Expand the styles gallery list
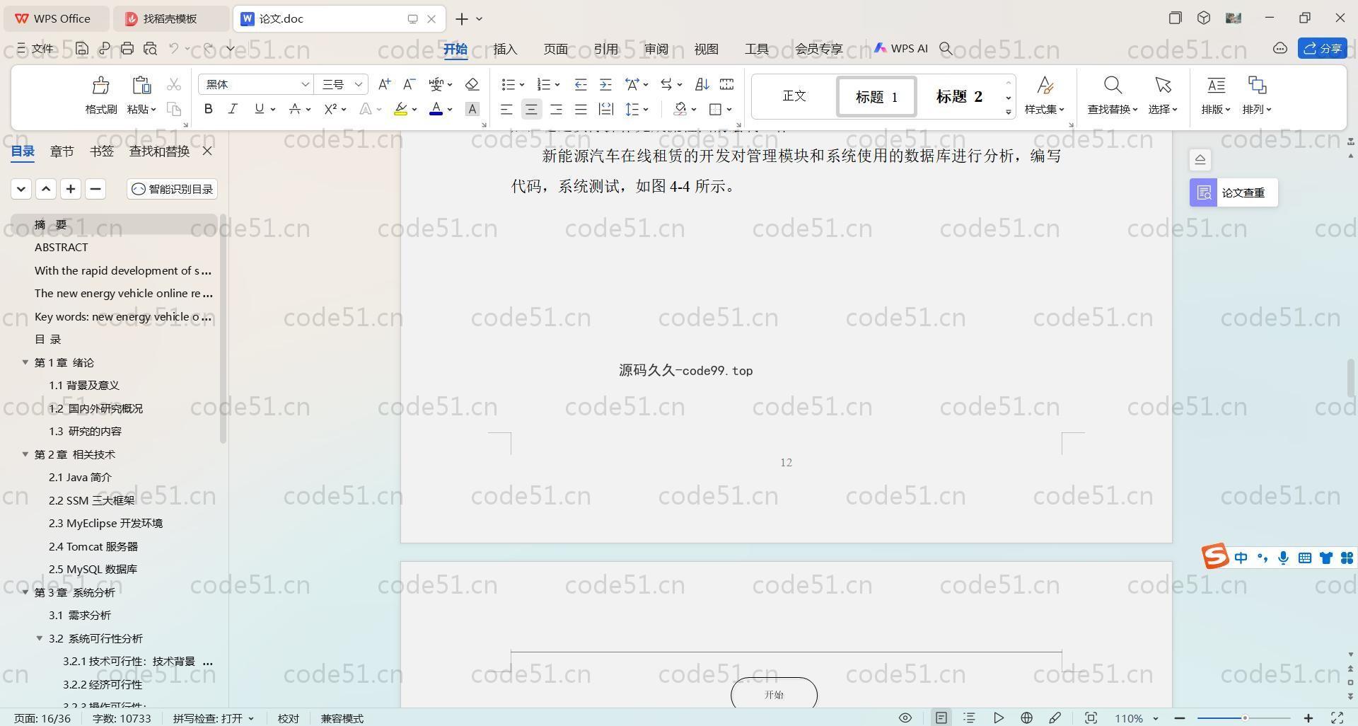1358x726 pixels. 1009,113
